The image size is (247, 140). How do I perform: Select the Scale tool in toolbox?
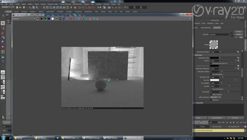point(3,47)
